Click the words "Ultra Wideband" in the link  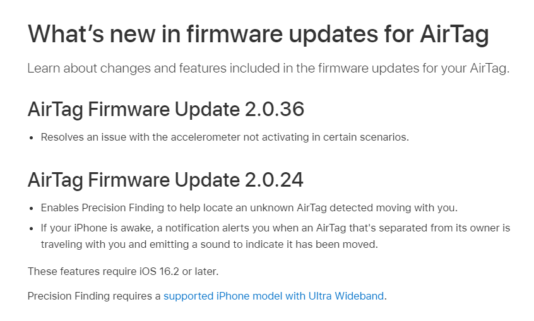[x=346, y=296]
